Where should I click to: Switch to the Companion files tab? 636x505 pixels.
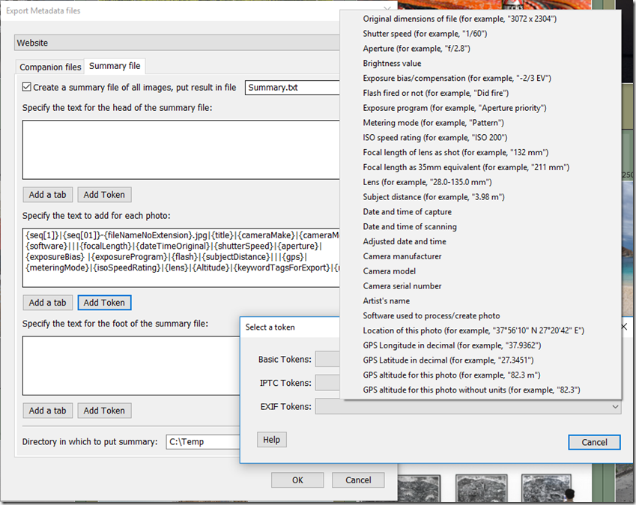50,67
